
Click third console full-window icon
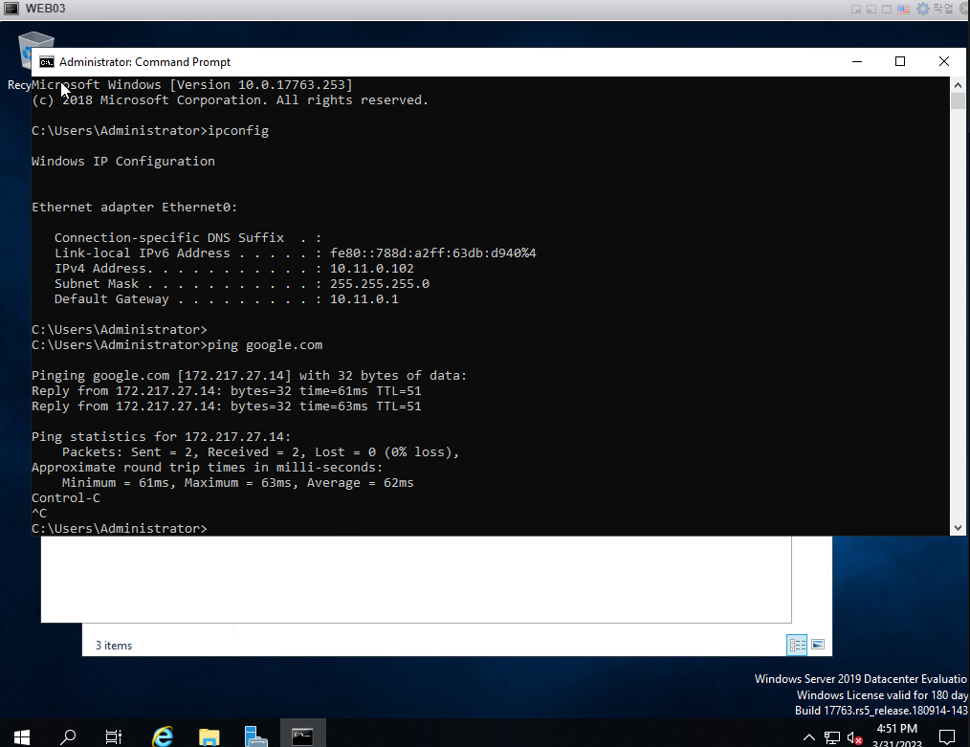[887, 10]
